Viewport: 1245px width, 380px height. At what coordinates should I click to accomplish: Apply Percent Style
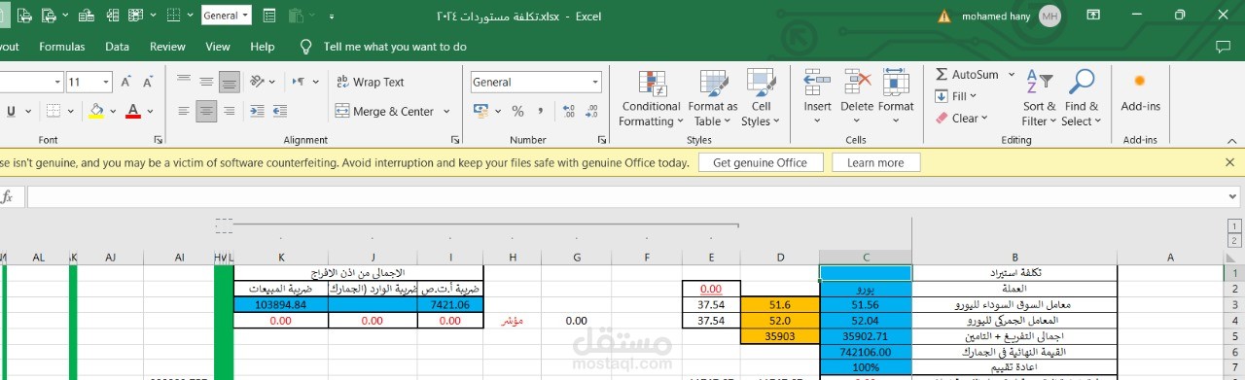tap(517, 111)
